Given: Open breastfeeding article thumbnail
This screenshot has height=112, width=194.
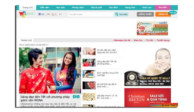Looking at the screenshot, I should [89, 51].
